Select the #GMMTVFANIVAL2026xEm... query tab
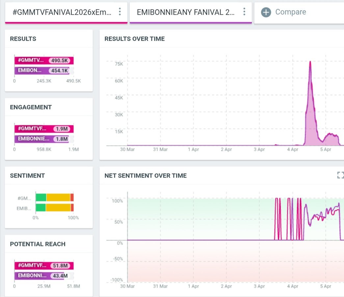Viewport: 344px width, 297px height. [x=66, y=12]
